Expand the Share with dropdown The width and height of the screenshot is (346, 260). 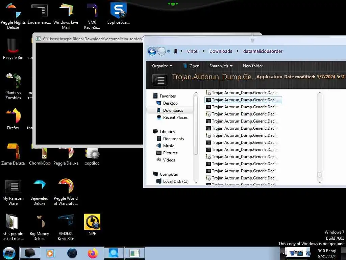tap(221, 66)
